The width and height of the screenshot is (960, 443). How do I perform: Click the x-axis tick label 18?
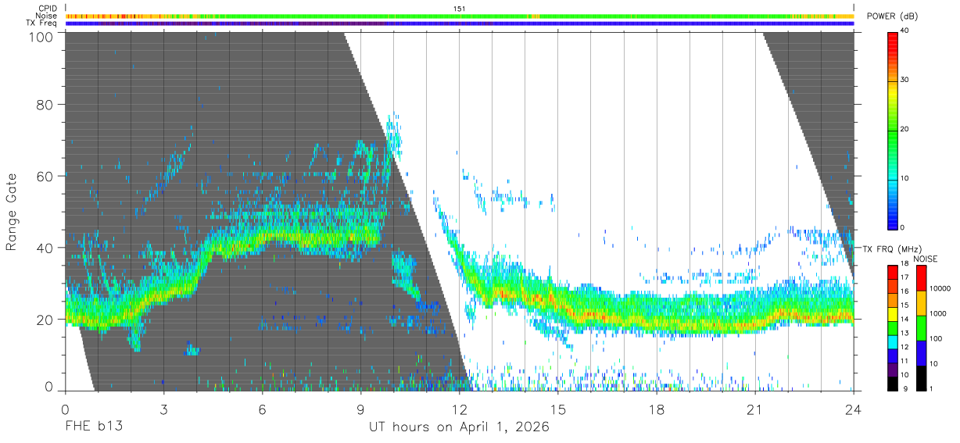tap(657, 409)
